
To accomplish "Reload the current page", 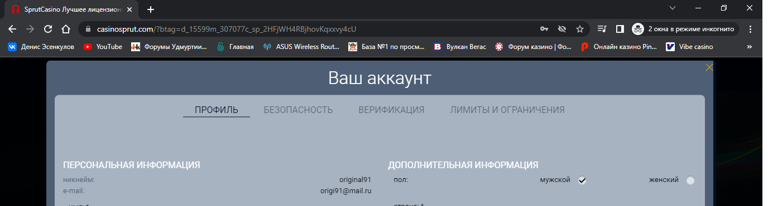I will tap(48, 29).
